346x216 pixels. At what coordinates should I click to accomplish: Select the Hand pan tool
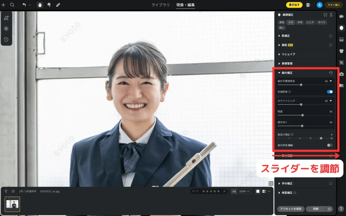[40, 5]
